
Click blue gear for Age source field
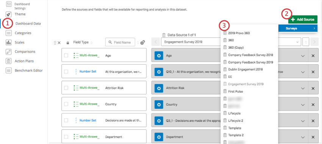(159, 56)
